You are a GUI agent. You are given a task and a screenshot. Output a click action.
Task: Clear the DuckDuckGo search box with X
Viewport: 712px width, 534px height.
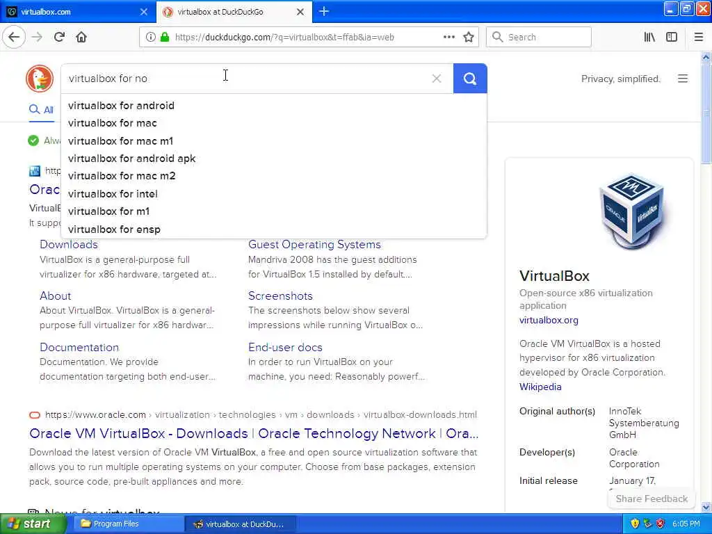click(x=437, y=79)
